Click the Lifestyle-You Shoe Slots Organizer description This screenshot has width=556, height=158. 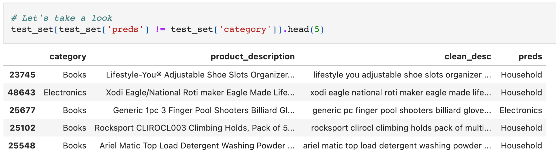coord(200,75)
